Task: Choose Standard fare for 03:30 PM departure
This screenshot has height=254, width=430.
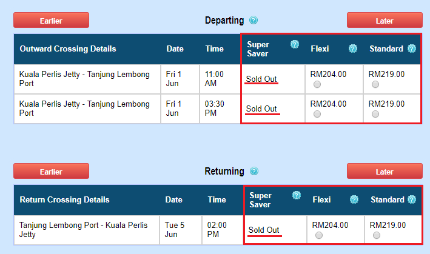Action: click(375, 114)
